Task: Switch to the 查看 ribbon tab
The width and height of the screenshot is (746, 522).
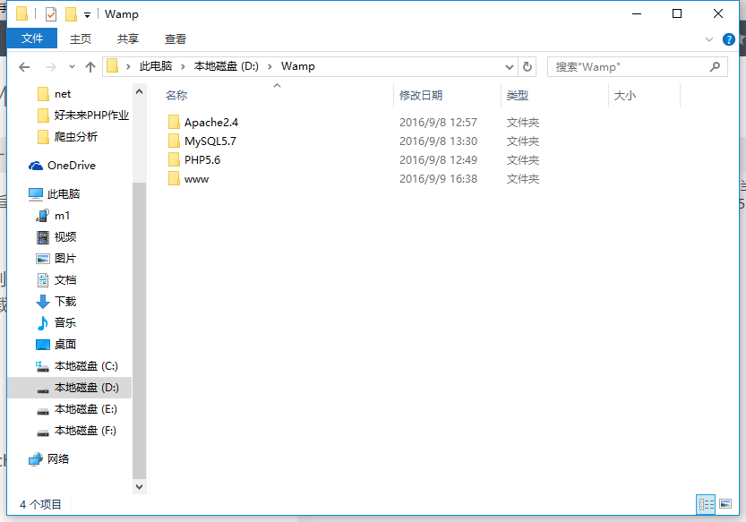Action: [x=176, y=39]
